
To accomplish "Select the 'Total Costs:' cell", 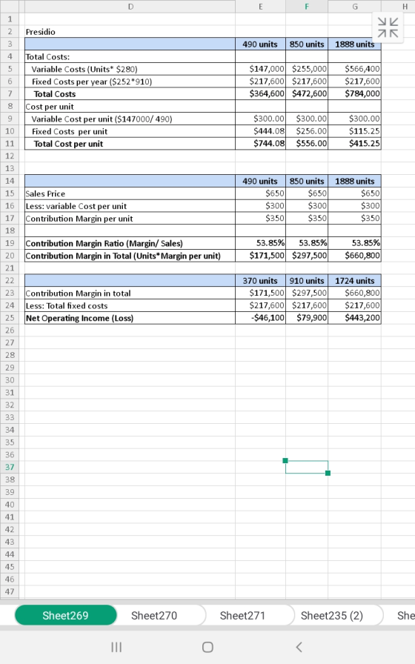I will coord(130,56).
